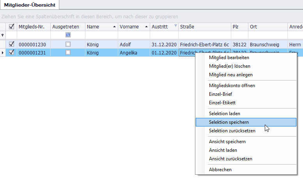Click the Ort column header
The image size is (303, 179).
(x=267, y=26)
